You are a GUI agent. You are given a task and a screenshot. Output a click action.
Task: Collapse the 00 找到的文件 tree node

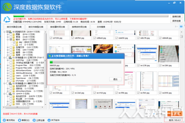click(4, 32)
